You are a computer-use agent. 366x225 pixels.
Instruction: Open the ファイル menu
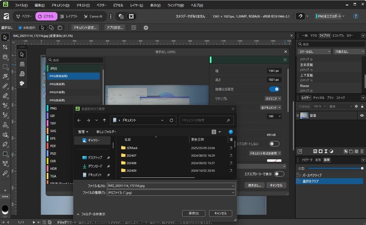pos(21,5)
